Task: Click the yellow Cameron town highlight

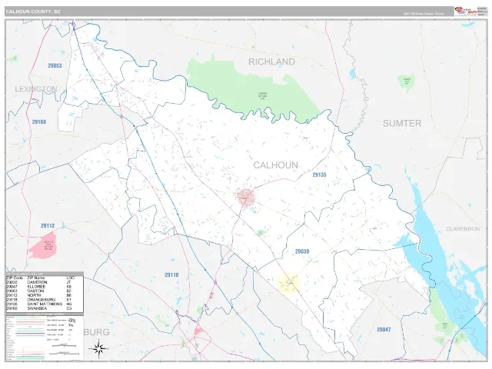Action: point(289,283)
